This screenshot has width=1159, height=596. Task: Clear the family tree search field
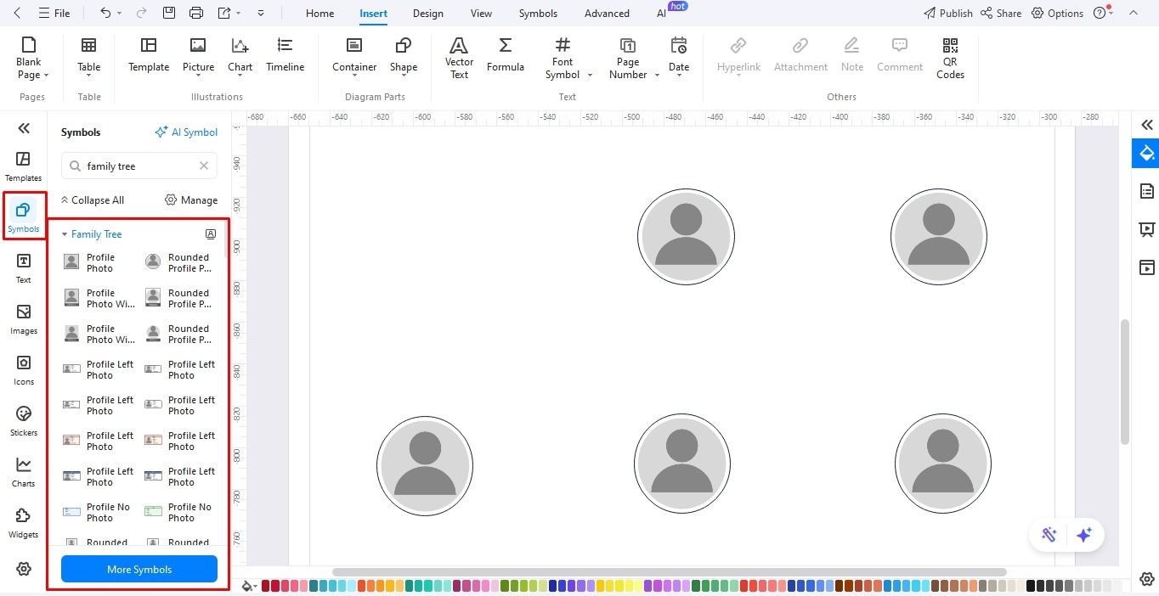tap(203, 166)
